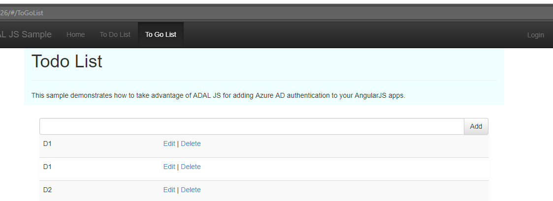
Task: Click the second D1 item label
Action: (x=47, y=167)
